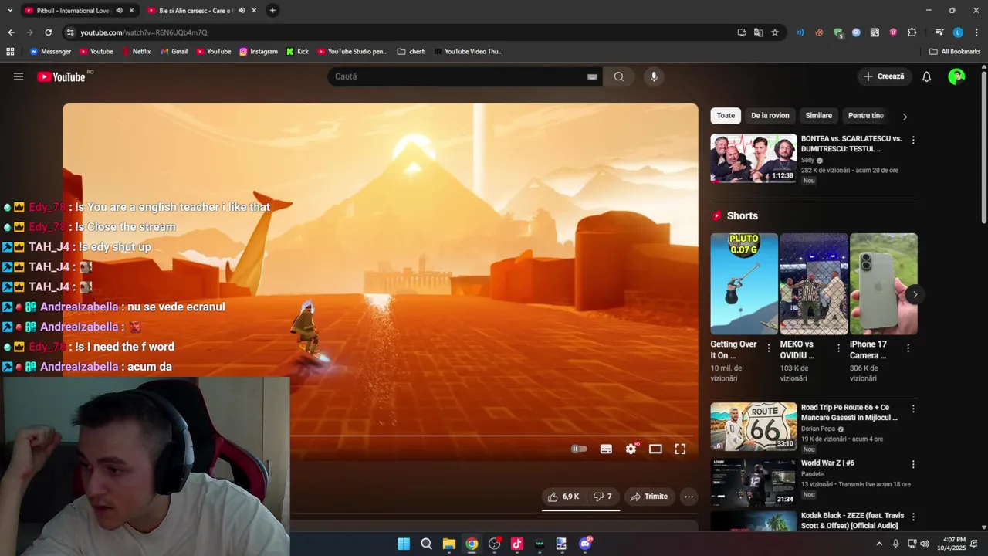The height and width of the screenshot is (556, 988).
Task: Toggle the autoplay switch in player
Action: [579, 449]
